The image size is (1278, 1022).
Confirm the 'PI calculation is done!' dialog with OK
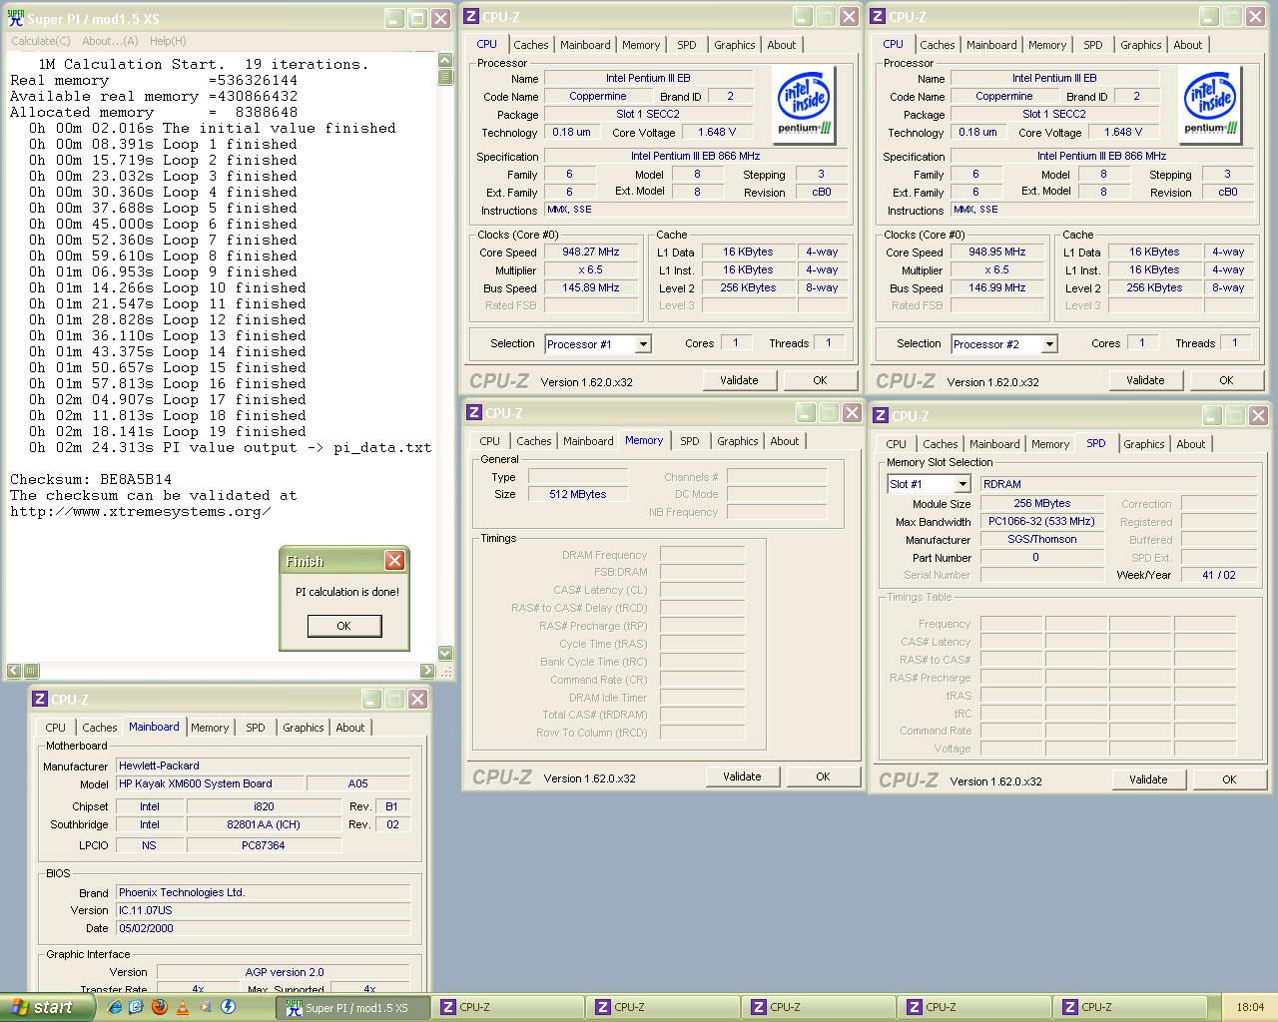click(x=343, y=626)
